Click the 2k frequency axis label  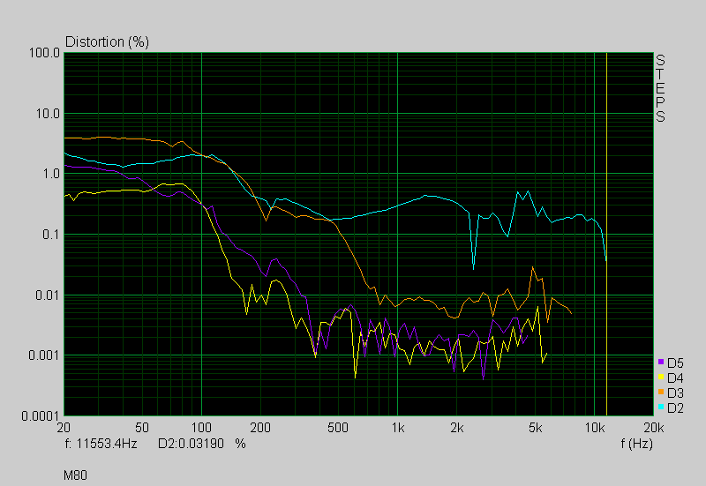coord(456,428)
